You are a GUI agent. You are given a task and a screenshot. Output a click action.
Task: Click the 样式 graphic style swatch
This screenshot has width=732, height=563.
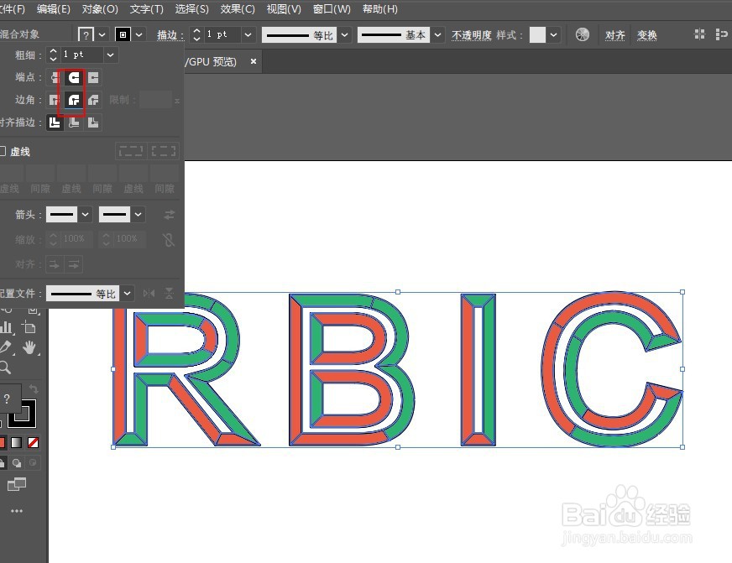[x=537, y=34]
